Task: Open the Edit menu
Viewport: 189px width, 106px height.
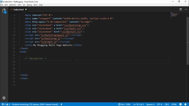Action: [6, 5]
